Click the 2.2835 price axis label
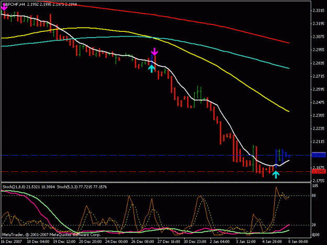 [x=319, y=63]
